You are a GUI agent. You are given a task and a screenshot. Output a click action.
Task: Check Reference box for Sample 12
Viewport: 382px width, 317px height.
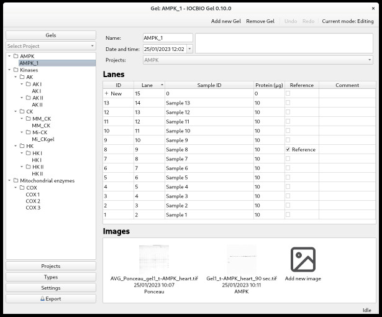coord(288,112)
